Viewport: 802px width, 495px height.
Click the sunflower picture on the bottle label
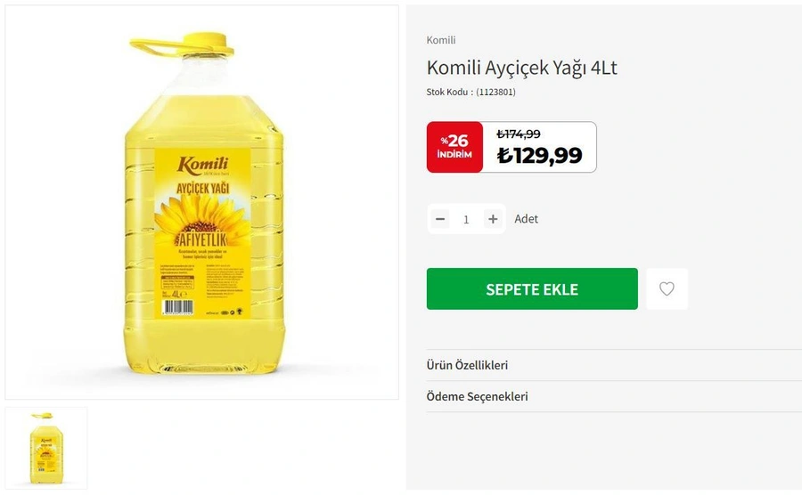[x=202, y=219]
